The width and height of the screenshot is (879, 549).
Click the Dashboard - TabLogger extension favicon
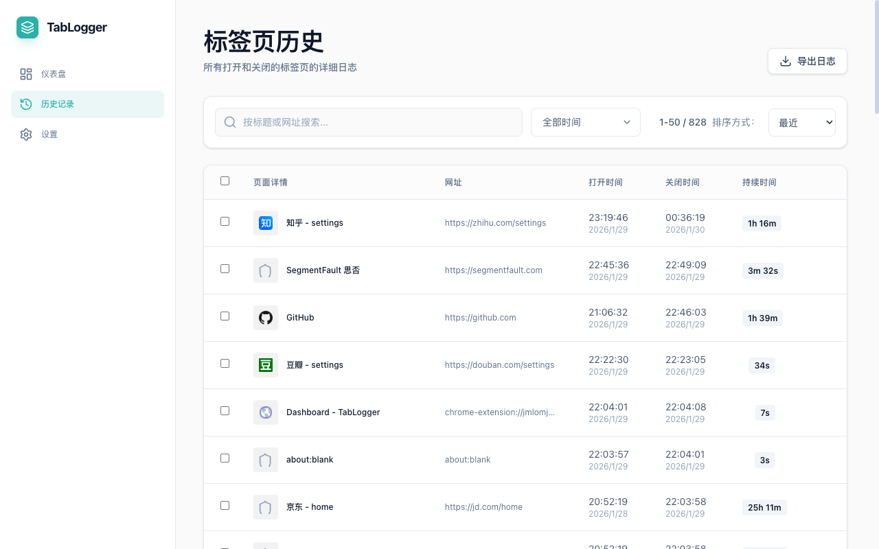(266, 412)
